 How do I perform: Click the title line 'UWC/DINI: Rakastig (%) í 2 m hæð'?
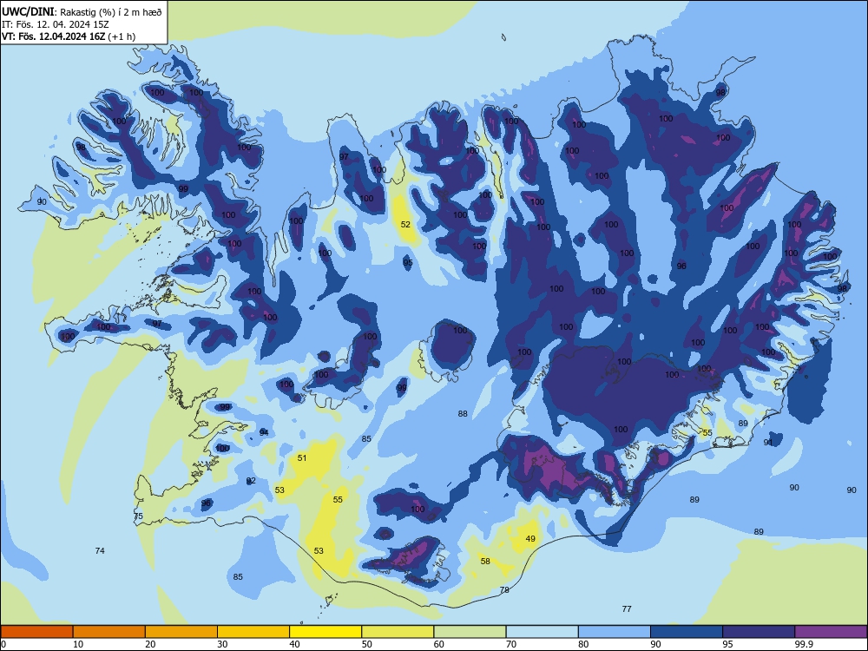(x=82, y=11)
